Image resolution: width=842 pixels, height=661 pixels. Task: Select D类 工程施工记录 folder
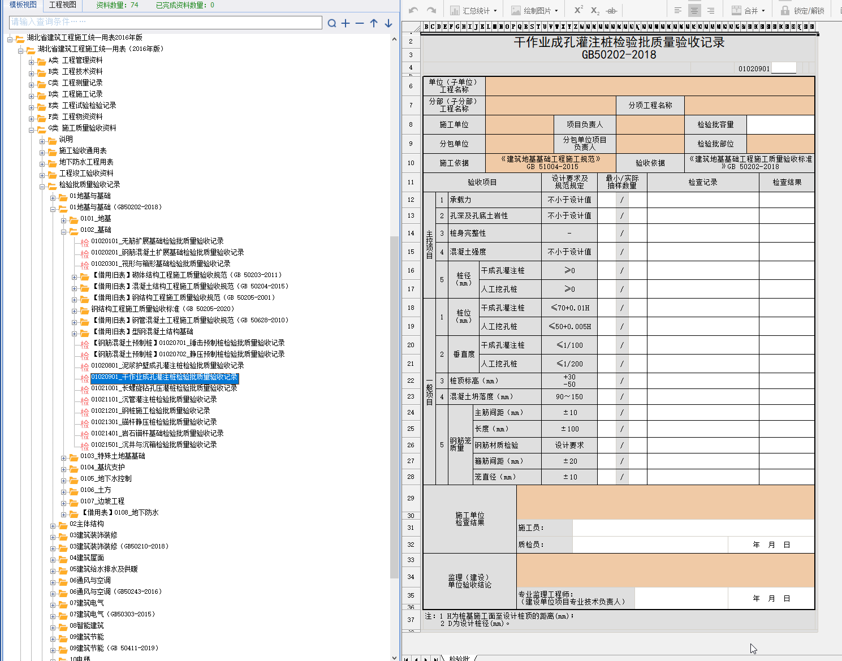coord(75,94)
